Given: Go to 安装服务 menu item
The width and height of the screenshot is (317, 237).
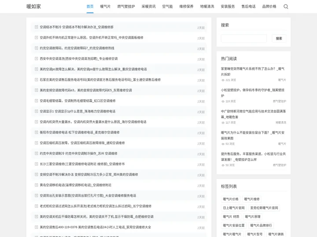Looking at the screenshot, I should pos(228,7).
